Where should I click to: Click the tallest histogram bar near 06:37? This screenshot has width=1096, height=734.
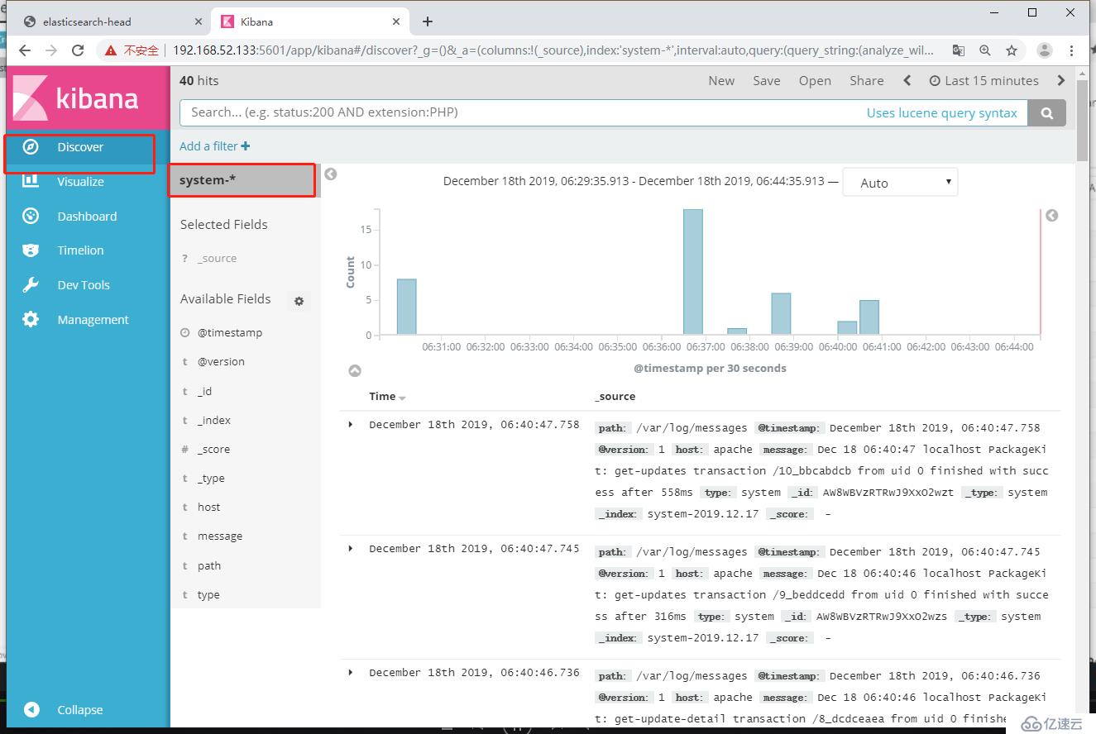click(x=693, y=272)
